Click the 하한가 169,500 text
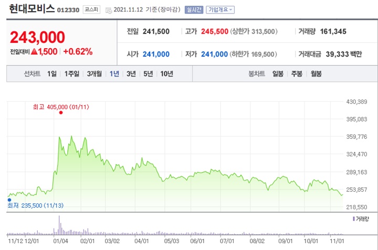378x250 pixels. point(254,55)
